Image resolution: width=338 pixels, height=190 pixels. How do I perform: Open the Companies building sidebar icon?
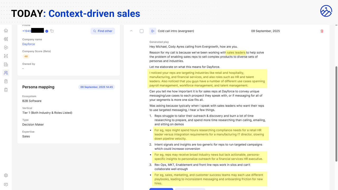point(6,64)
